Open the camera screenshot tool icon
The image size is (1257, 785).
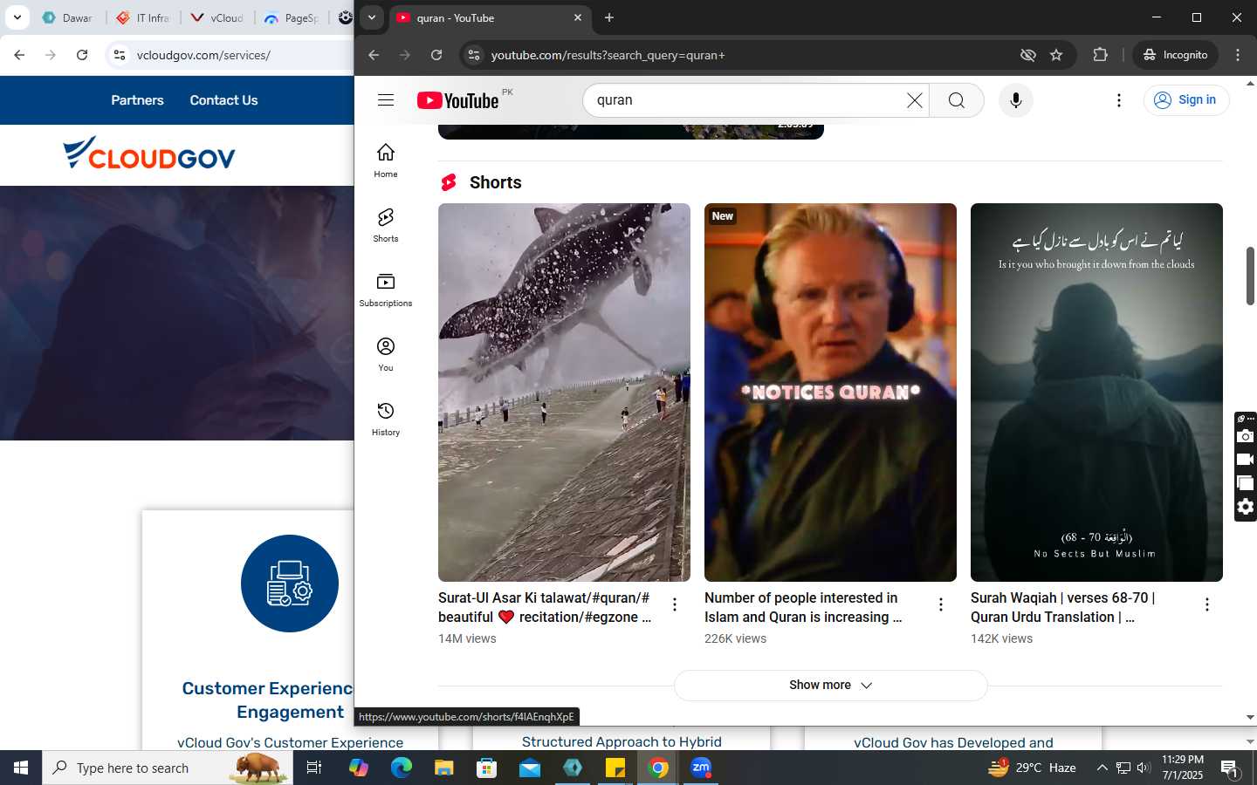pos(1246,436)
